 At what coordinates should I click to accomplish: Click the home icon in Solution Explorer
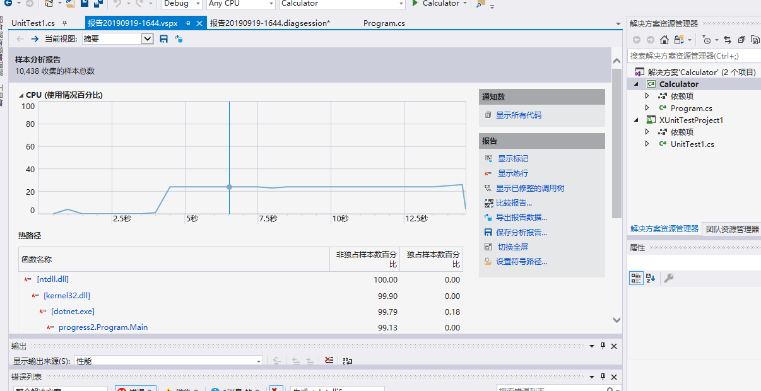[x=664, y=40]
